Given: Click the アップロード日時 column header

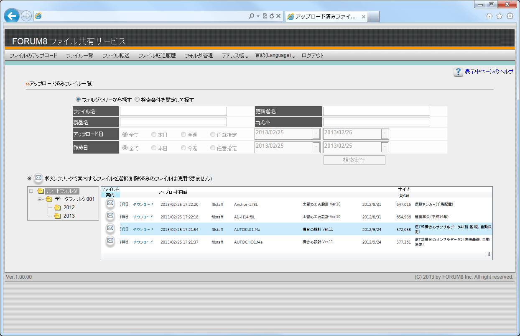Looking at the screenshot, I should pyautogui.click(x=173, y=192).
